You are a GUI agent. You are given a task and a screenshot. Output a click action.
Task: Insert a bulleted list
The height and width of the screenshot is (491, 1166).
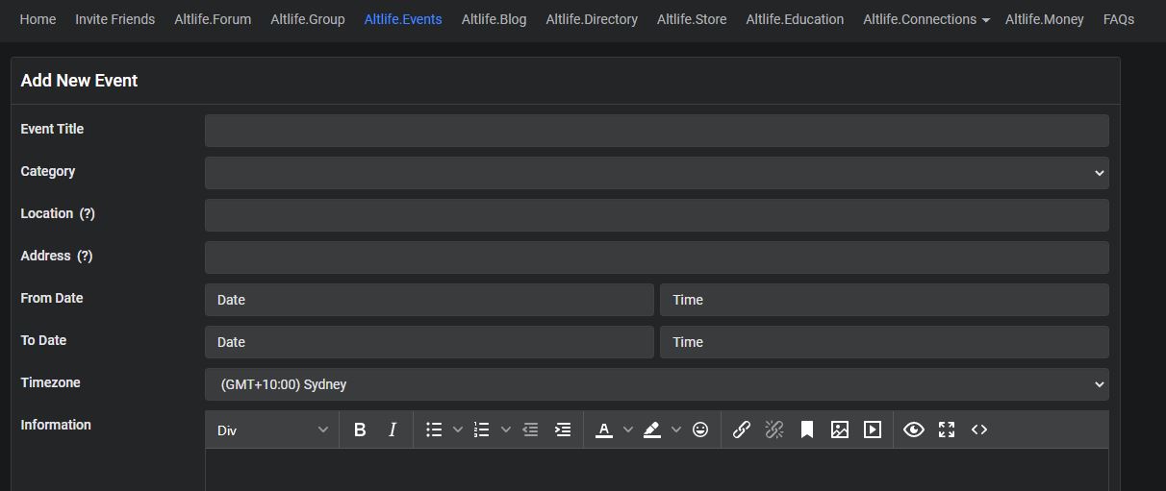[x=434, y=430]
